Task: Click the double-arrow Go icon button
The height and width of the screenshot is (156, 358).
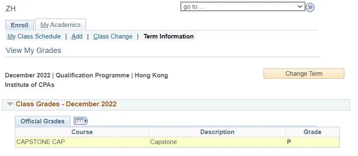Action: point(310,7)
